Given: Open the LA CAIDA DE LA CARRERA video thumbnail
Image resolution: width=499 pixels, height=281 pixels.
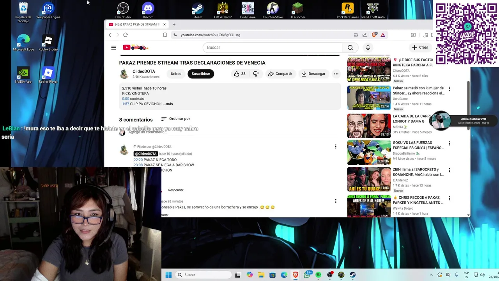Looking at the screenshot, I should tap(369, 126).
